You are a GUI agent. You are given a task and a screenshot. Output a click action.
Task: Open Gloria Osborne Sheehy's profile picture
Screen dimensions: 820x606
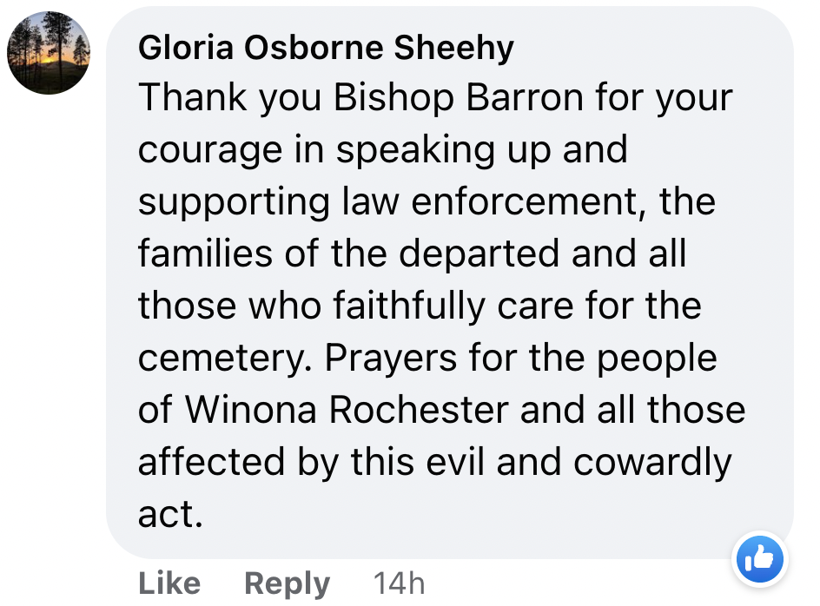[49, 53]
